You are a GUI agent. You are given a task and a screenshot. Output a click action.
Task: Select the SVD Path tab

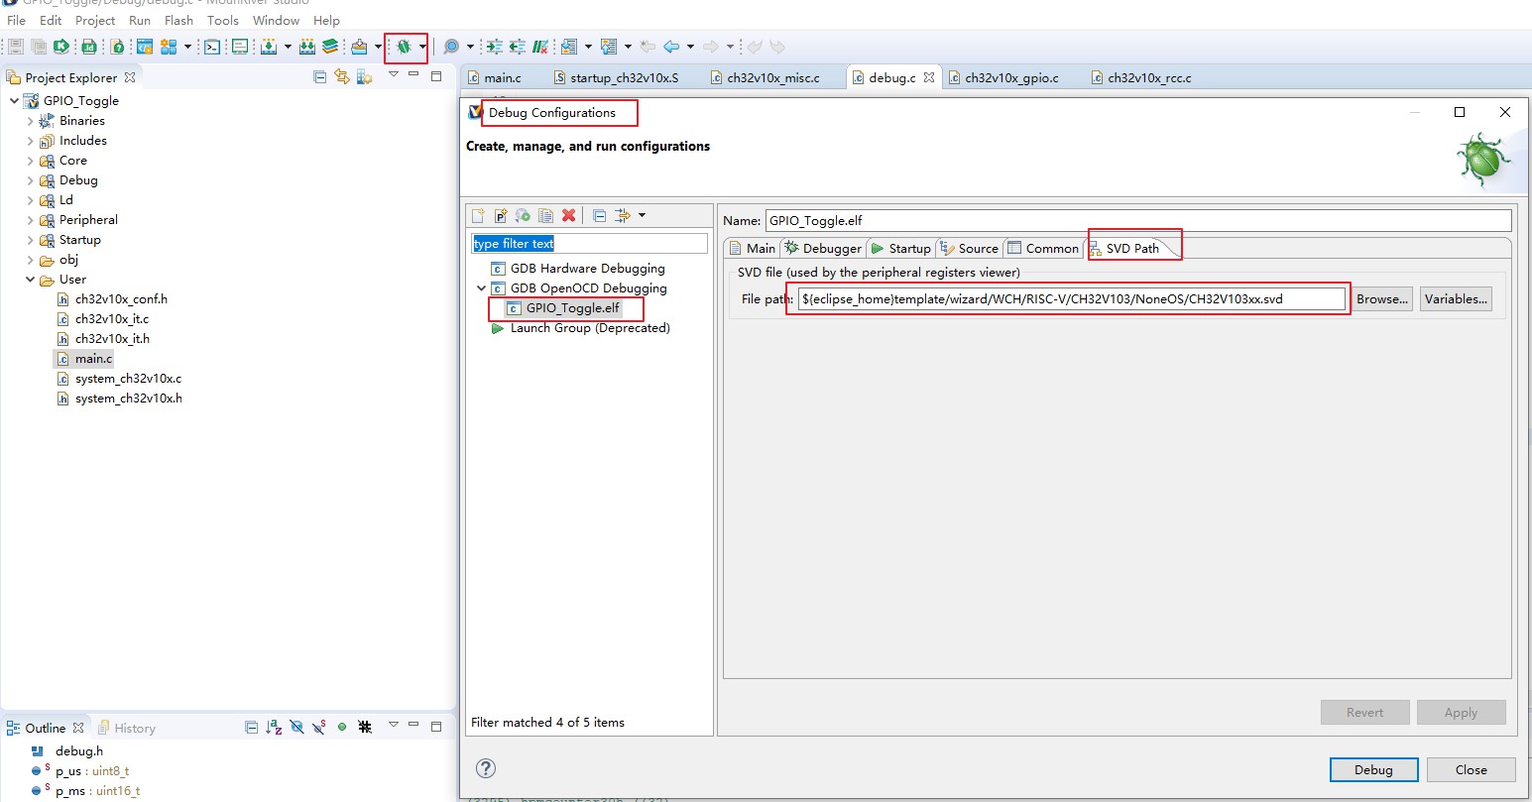1131,248
